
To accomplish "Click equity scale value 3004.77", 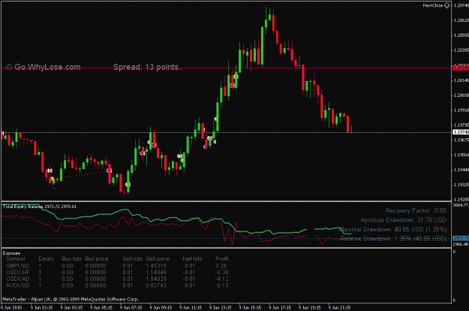I will (461, 205).
